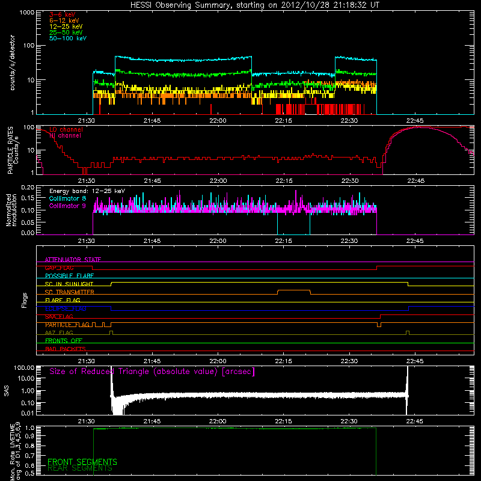
Task: Click the Collimator 9 legend label
Action: pyautogui.click(x=67, y=206)
